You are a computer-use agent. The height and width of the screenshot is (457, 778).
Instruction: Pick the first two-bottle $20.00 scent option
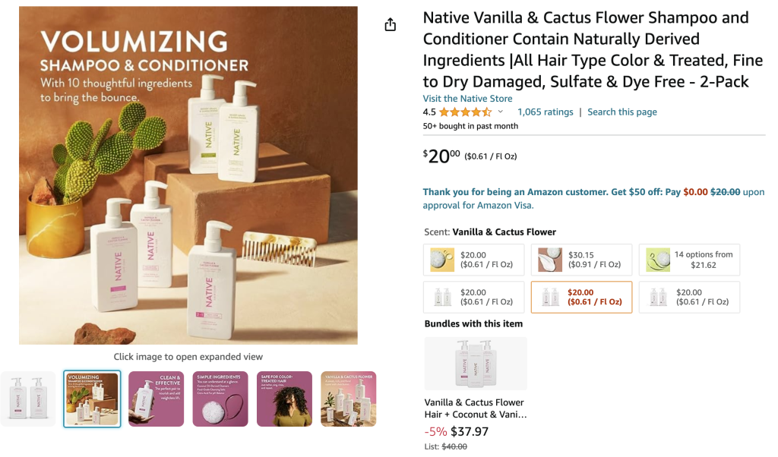tap(474, 297)
